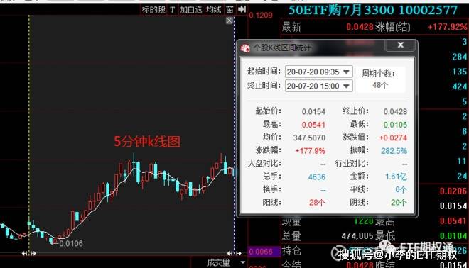Select the 金额 value 1.61亿
The image size is (469, 268).
(x=396, y=177)
